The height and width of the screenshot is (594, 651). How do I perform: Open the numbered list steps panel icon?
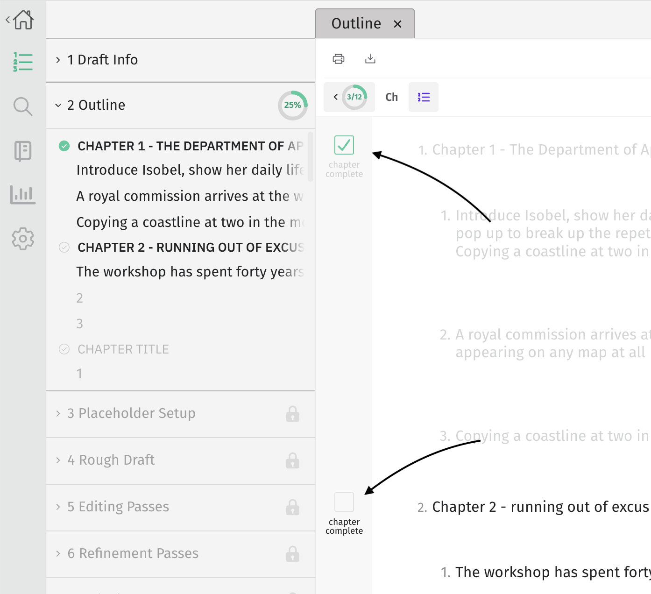click(x=23, y=62)
